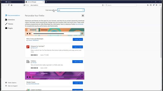Open the Firefox hamburger menu
This screenshot has height=91, width=163.
click(160, 5)
